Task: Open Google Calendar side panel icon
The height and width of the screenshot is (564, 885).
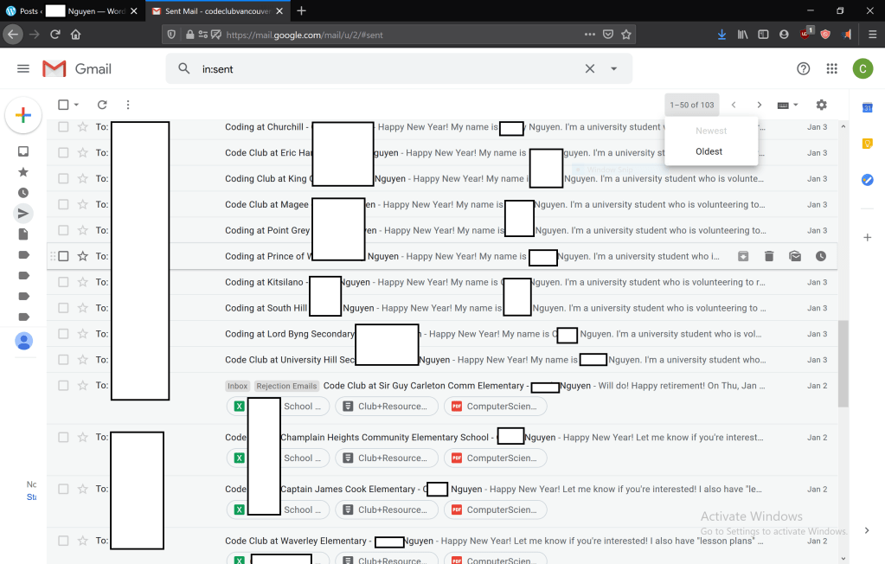Action: coord(867,107)
